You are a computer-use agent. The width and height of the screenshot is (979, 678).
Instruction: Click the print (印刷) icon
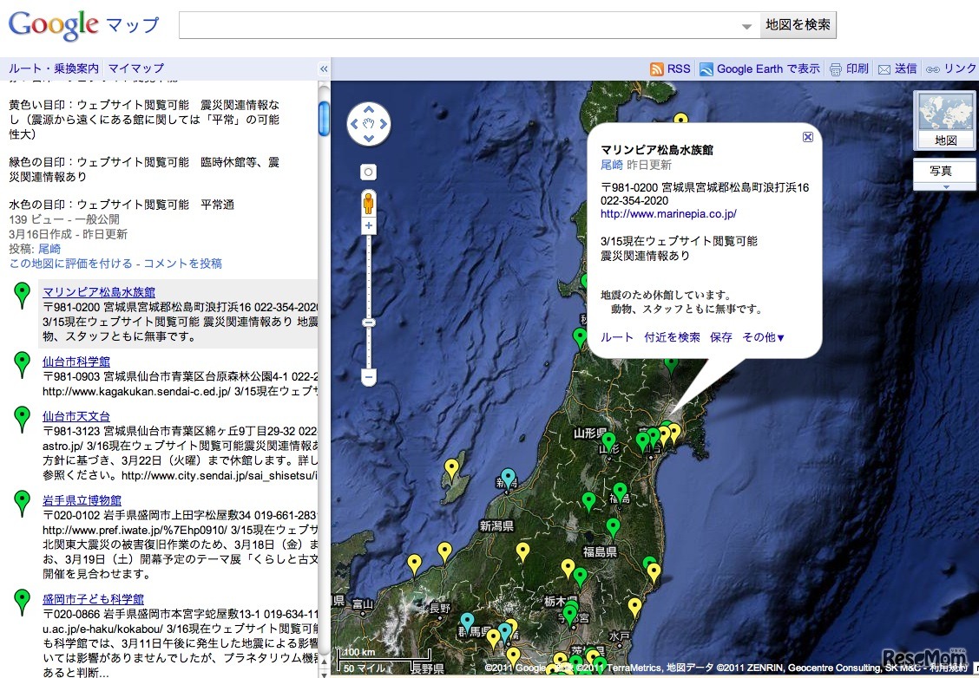coord(836,68)
